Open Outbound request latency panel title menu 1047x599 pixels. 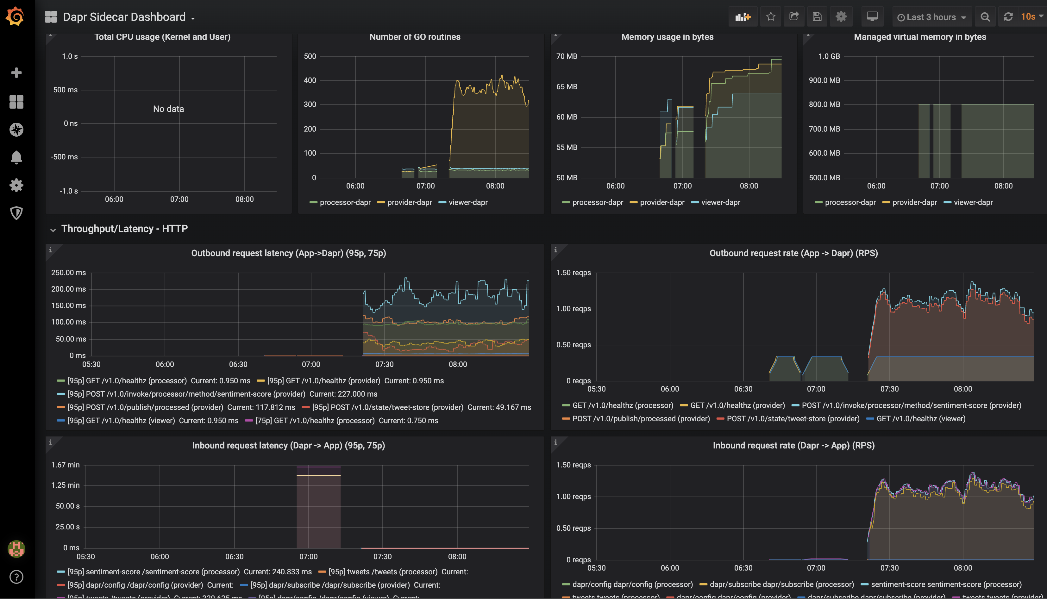pyautogui.click(x=288, y=253)
